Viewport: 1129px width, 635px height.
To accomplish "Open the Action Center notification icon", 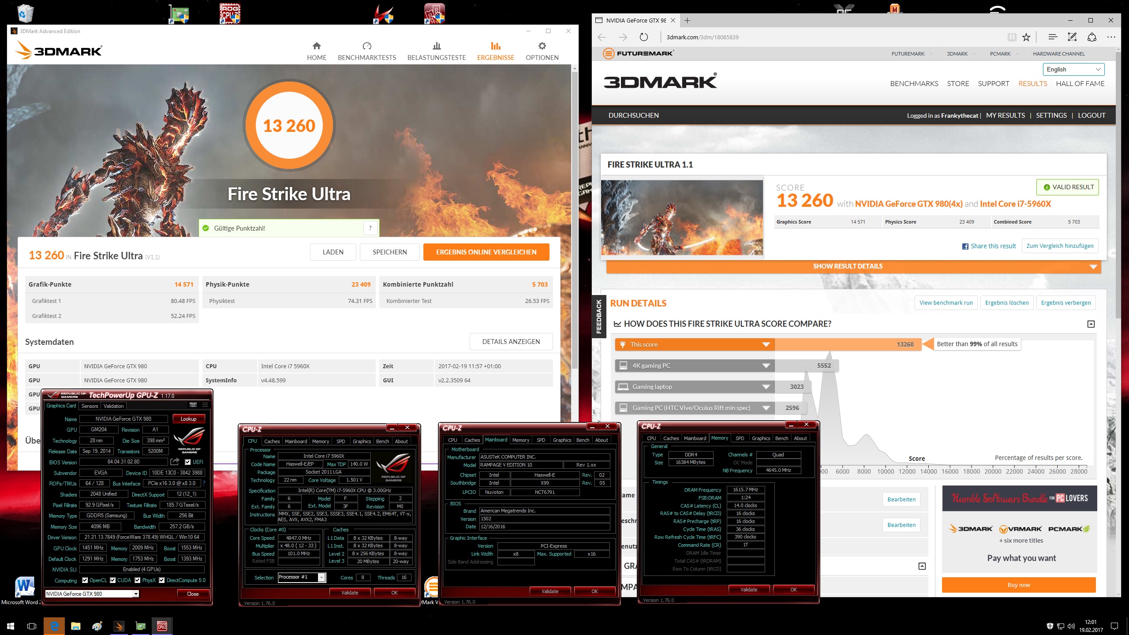I will point(1114,626).
